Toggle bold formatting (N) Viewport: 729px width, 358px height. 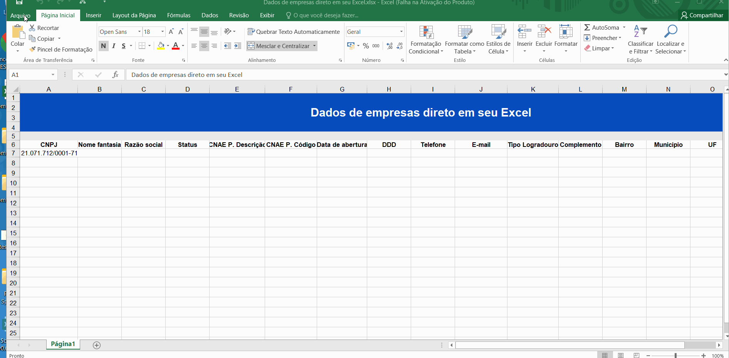pyautogui.click(x=103, y=46)
